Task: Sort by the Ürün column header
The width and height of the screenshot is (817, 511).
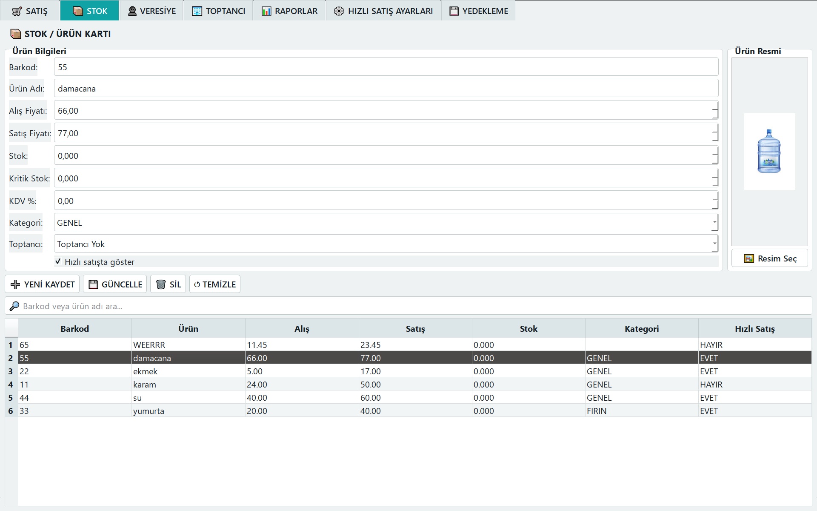Action: point(188,329)
